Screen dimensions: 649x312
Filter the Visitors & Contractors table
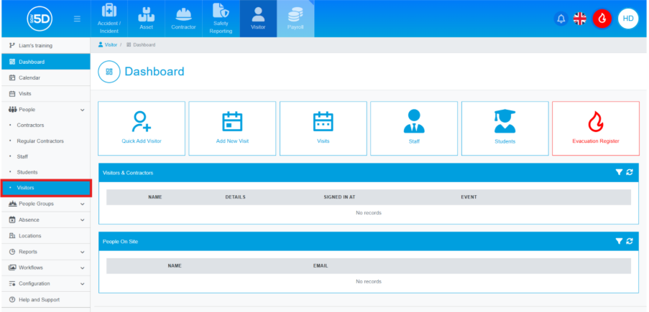(x=619, y=172)
